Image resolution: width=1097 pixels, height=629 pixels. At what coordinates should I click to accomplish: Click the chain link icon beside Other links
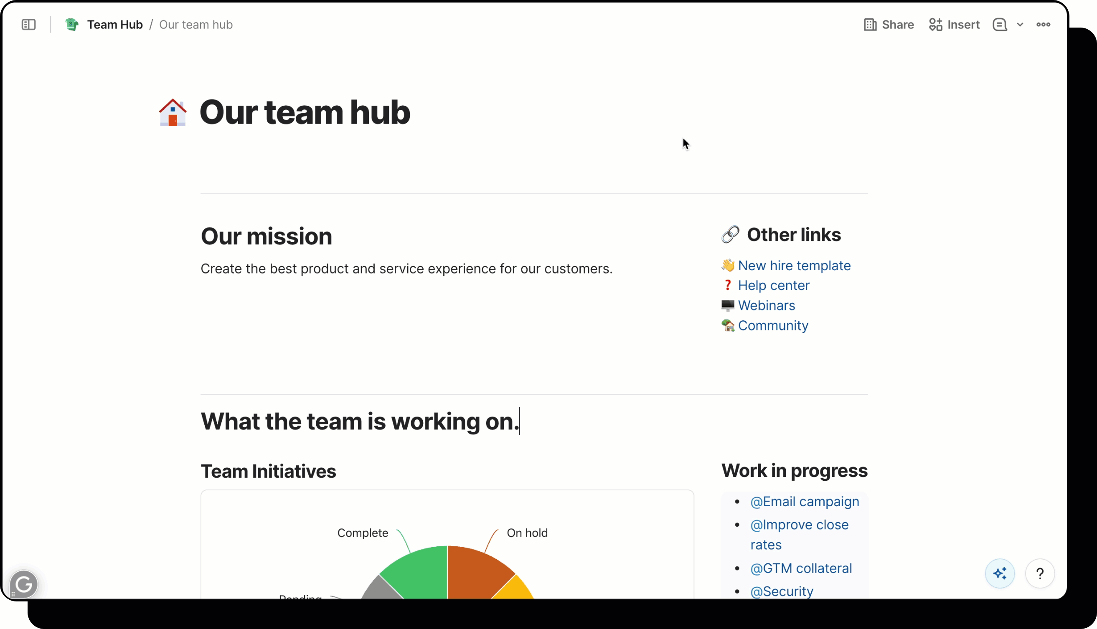pos(730,235)
